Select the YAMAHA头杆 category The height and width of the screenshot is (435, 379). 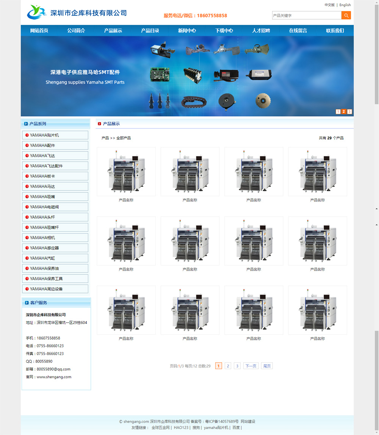click(x=55, y=217)
